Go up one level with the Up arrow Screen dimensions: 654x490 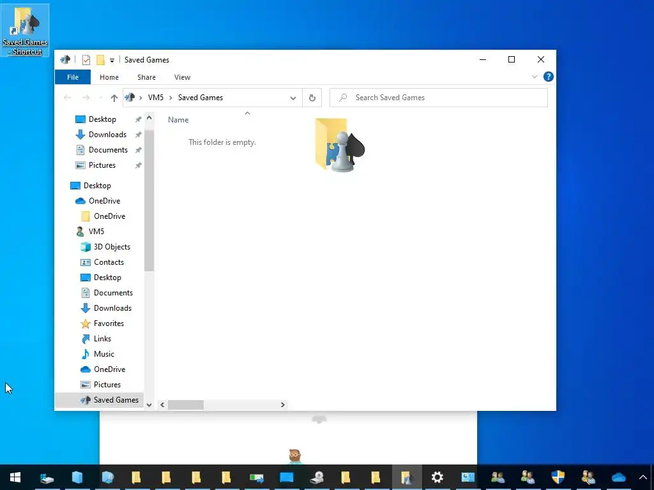pyautogui.click(x=114, y=98)
